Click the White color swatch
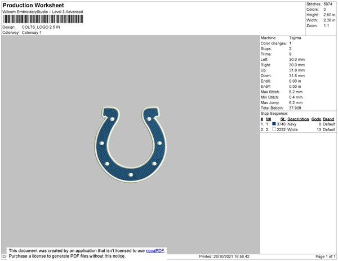The width and height of the screenshot is (338, 261). pos(274,129)
